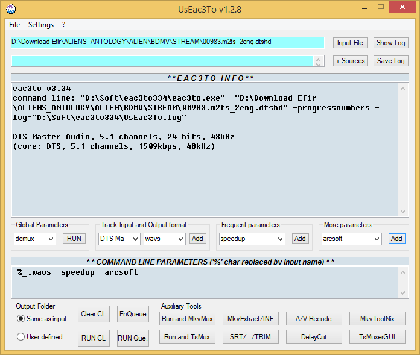Viewport: 420px width, 355px height.
Task: Click Run and TsMux tool button
Action: [187, 337]
